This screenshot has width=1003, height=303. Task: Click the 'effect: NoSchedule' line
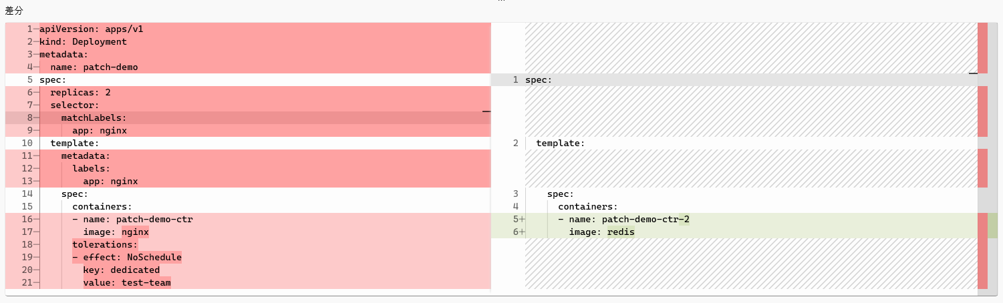[127, 258]
